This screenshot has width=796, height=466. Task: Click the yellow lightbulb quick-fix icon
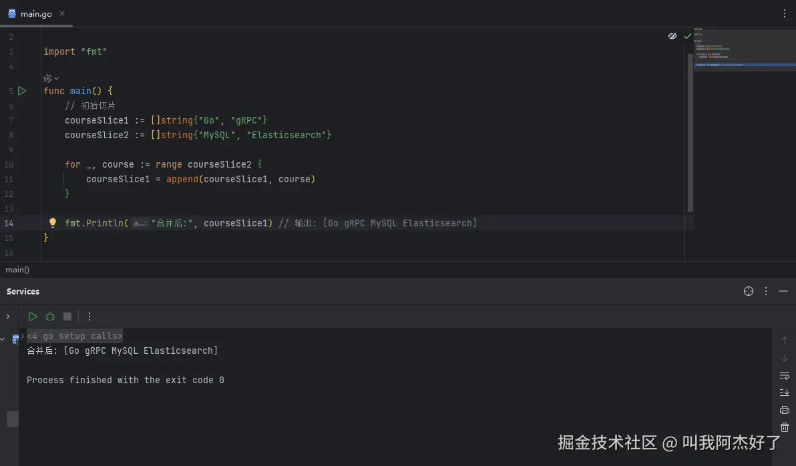point(53,223)
